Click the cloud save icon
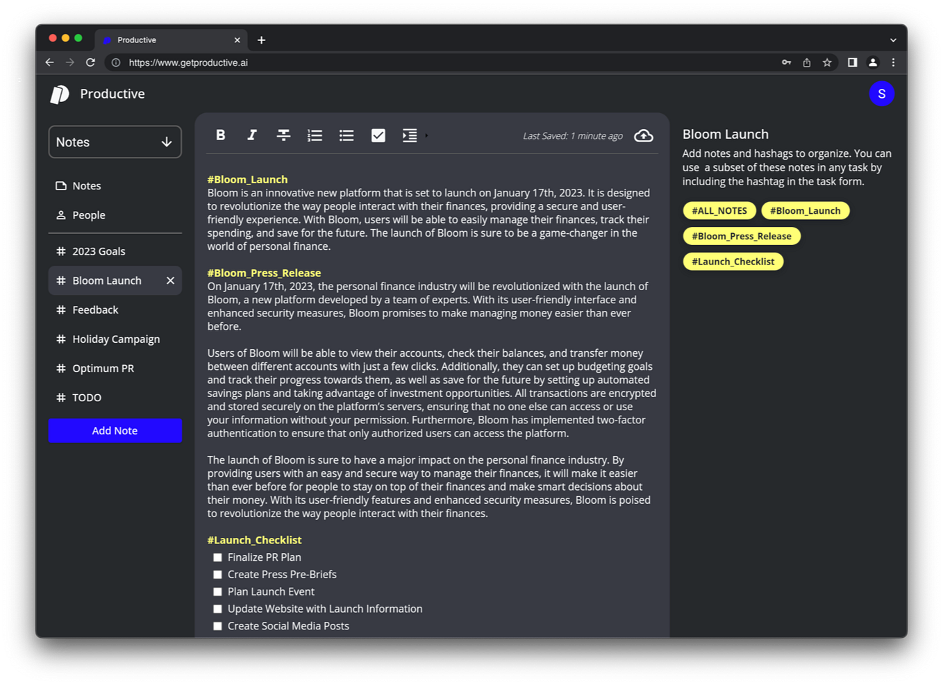Screen dimensions: 943x685 643,136
